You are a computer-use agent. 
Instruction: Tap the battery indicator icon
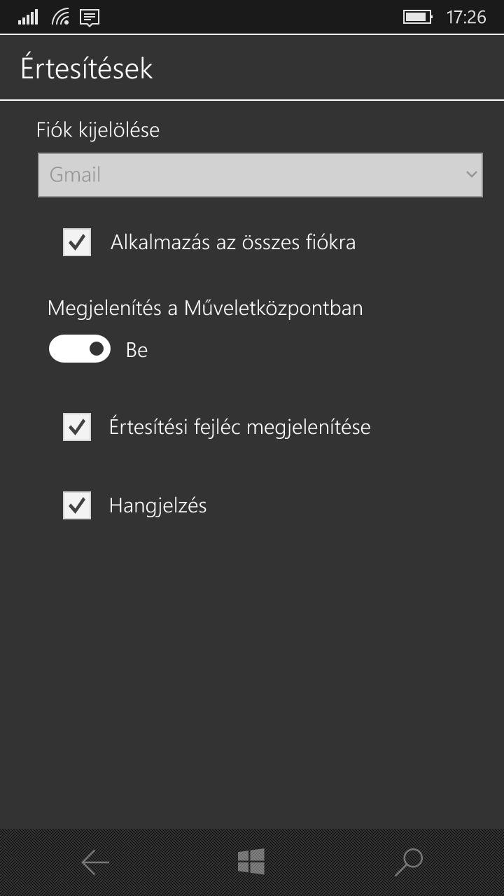(418, 17)
